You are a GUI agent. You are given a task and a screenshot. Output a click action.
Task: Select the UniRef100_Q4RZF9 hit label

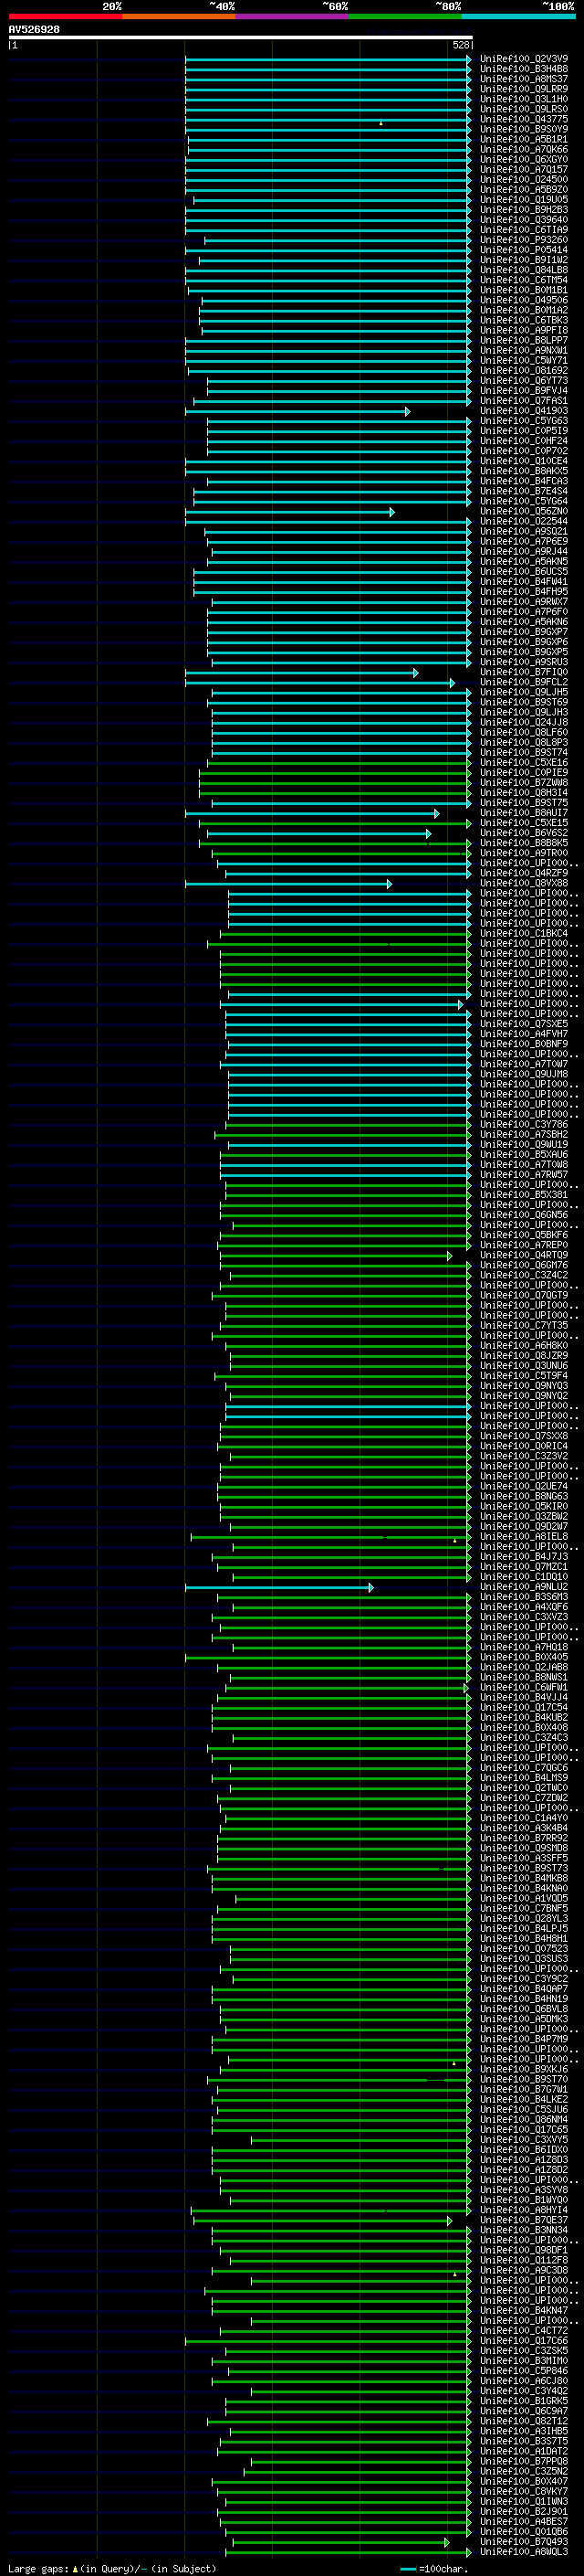[x=524, y=873]
